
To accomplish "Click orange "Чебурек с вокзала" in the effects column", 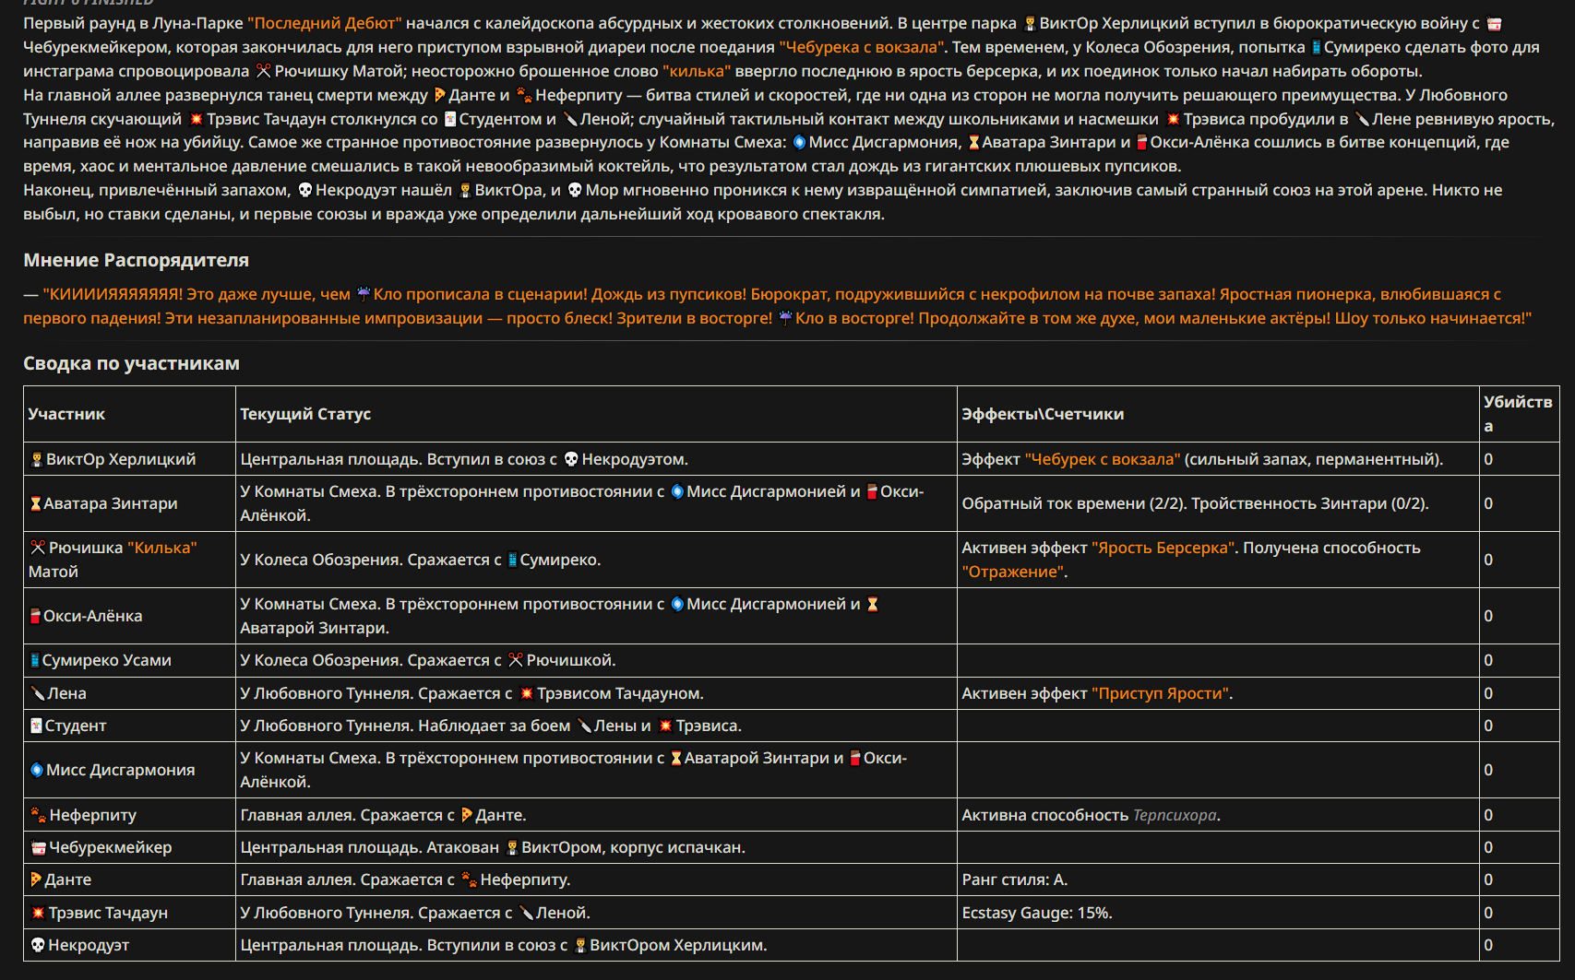I will coord(1103,459).
